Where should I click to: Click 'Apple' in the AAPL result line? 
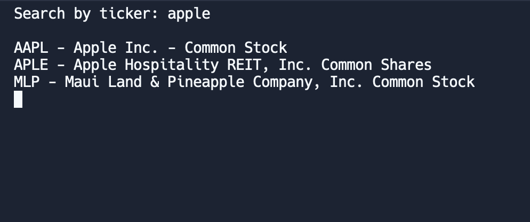[x=95, y=47]
